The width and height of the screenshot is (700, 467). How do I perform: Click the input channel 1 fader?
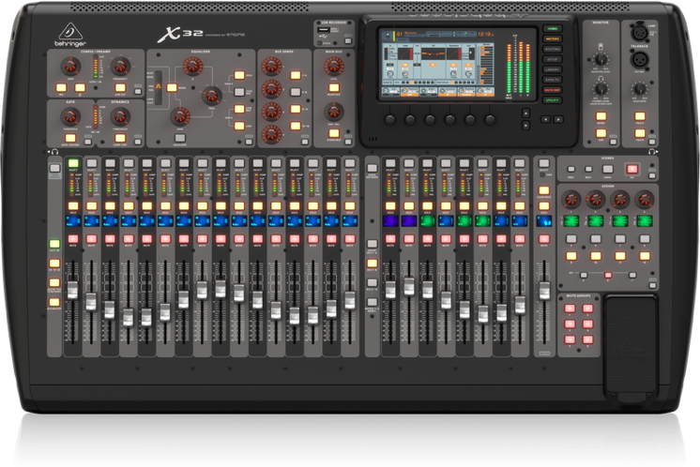pos(72,291)
